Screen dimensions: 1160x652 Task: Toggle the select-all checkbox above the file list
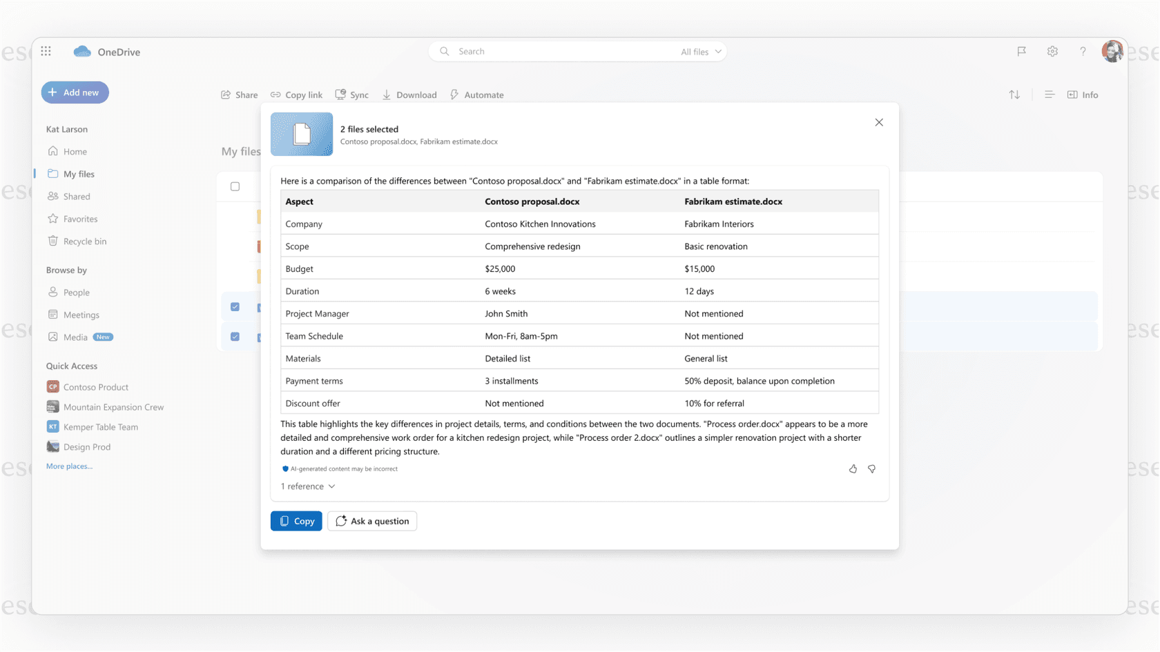235,186
